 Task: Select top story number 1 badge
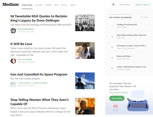(112, 26)
